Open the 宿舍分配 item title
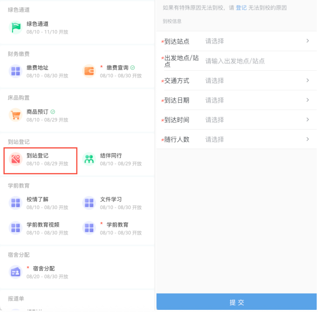 coord(44,269)
